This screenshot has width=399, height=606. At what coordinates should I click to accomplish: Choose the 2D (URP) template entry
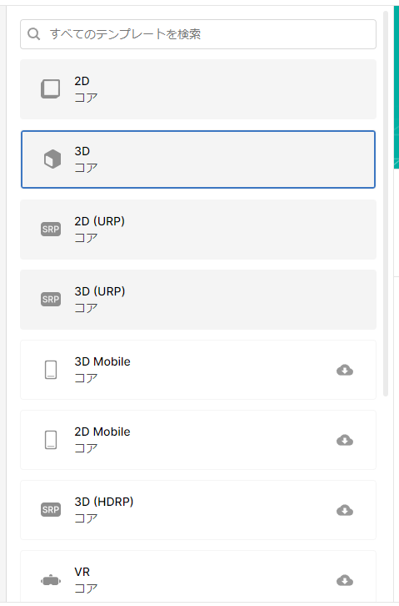click(x=198, y=230)
